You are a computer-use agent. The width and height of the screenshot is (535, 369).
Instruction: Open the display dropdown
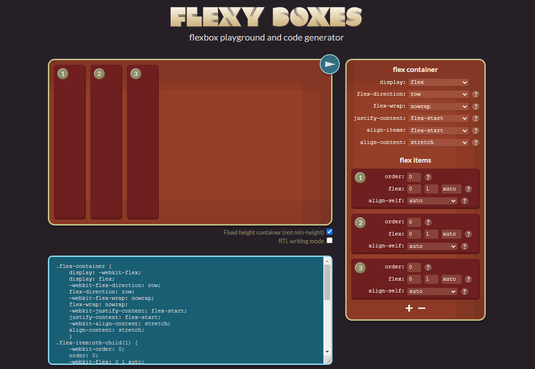(438, 82)
